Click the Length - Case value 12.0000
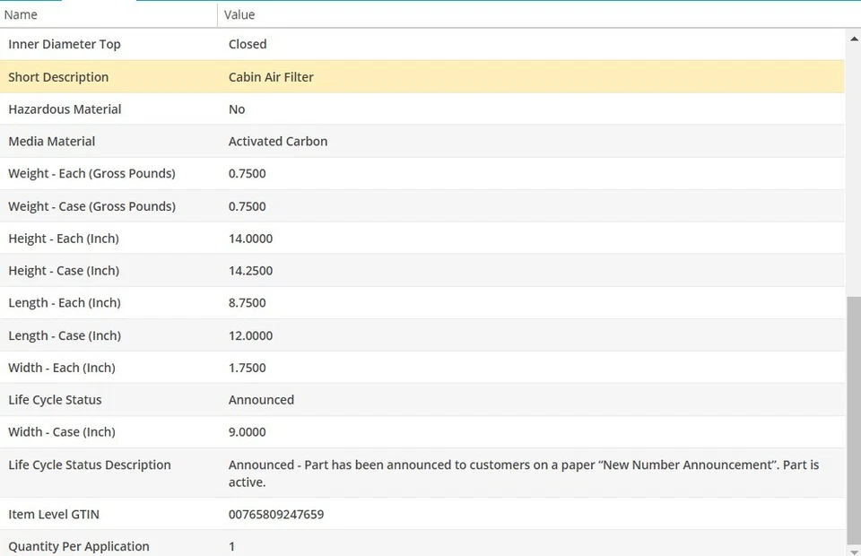Viewport: 861px width, 556px height. (x=250, y=335)
